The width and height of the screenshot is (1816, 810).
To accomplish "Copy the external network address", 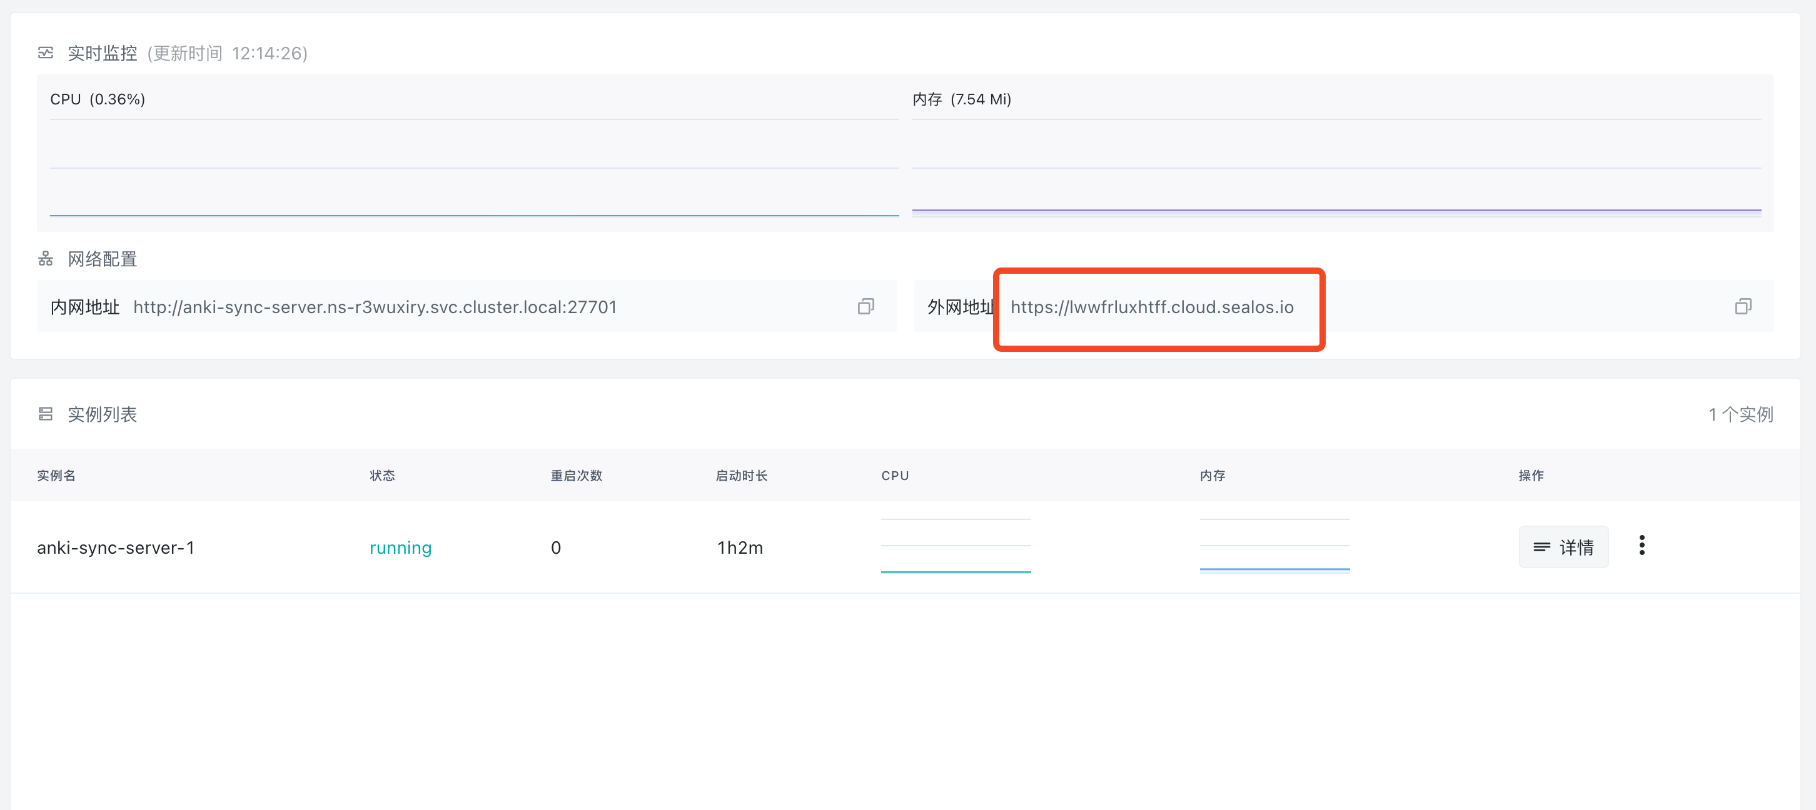I will click(x=1743, y=306).
